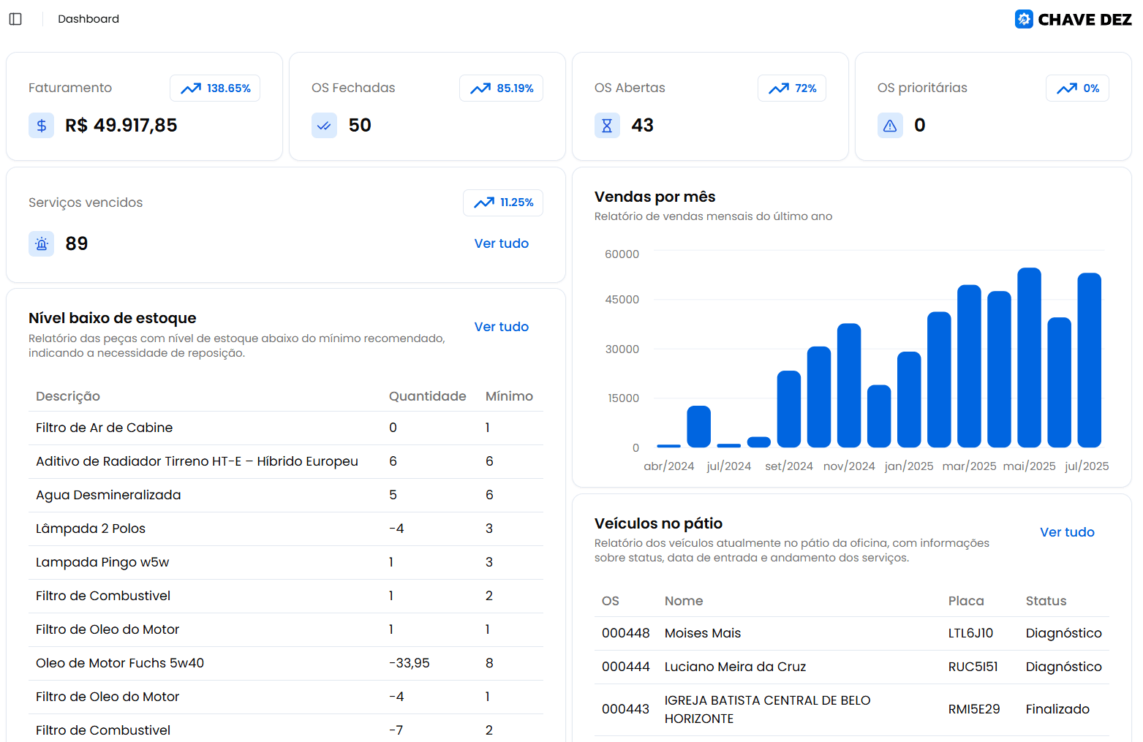This screenshot has width=1143, height=742.
Task: Click the Faturamento dollar sign icon
Action: [42, 126]
